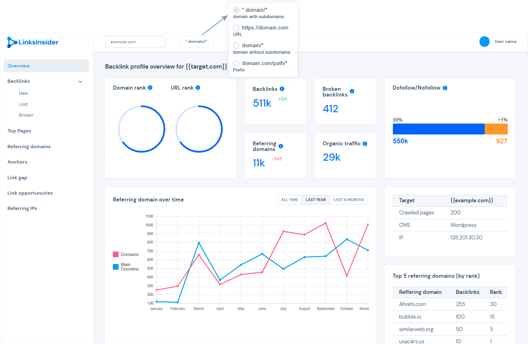This screenshot has width=528, height=344.
Task: Click info icon beside Dofollow/Nofollow
Action: tap(445, 88)
